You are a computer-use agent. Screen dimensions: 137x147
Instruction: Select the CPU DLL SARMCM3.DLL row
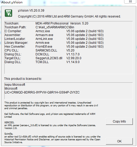pyautogui.click(x=39, y=50)
